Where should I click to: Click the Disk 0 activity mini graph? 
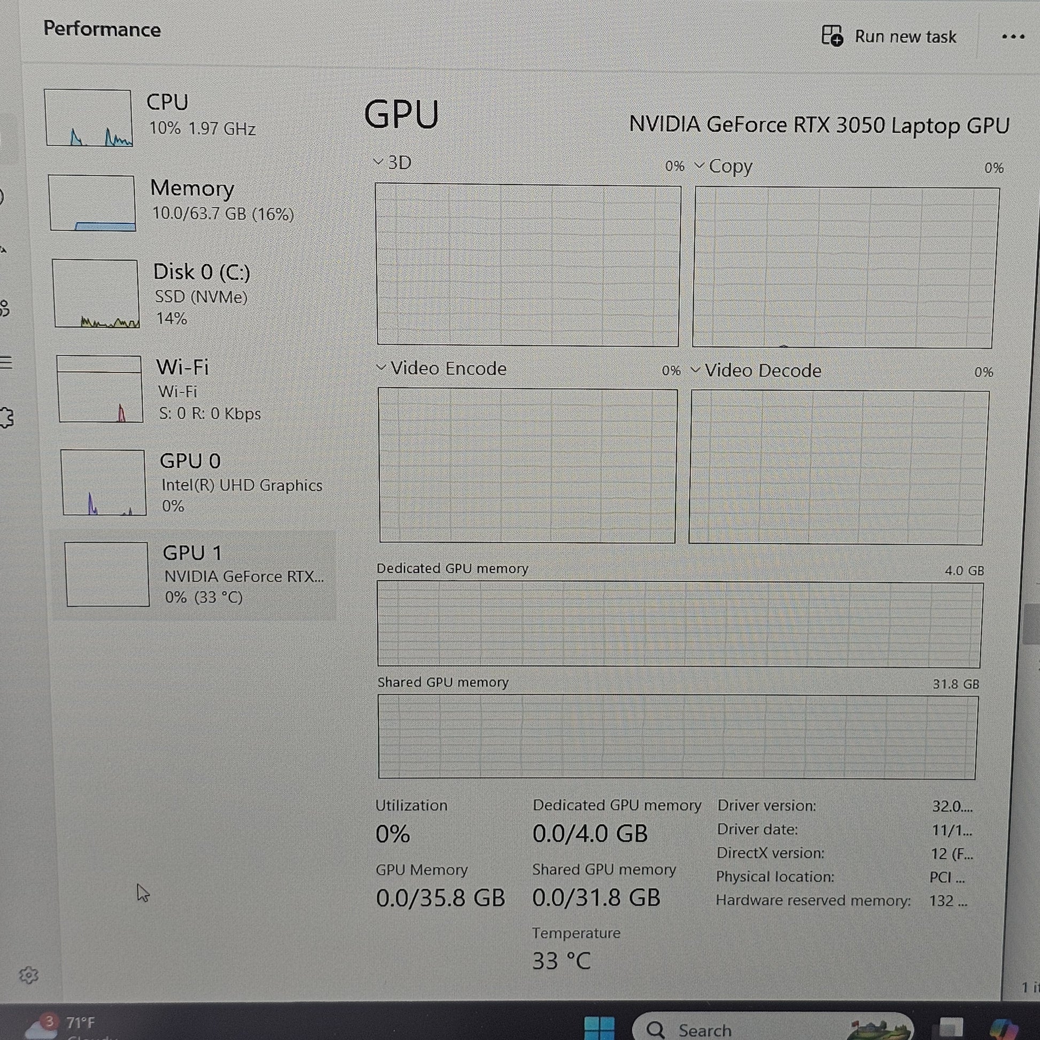[x=96, y=293]
